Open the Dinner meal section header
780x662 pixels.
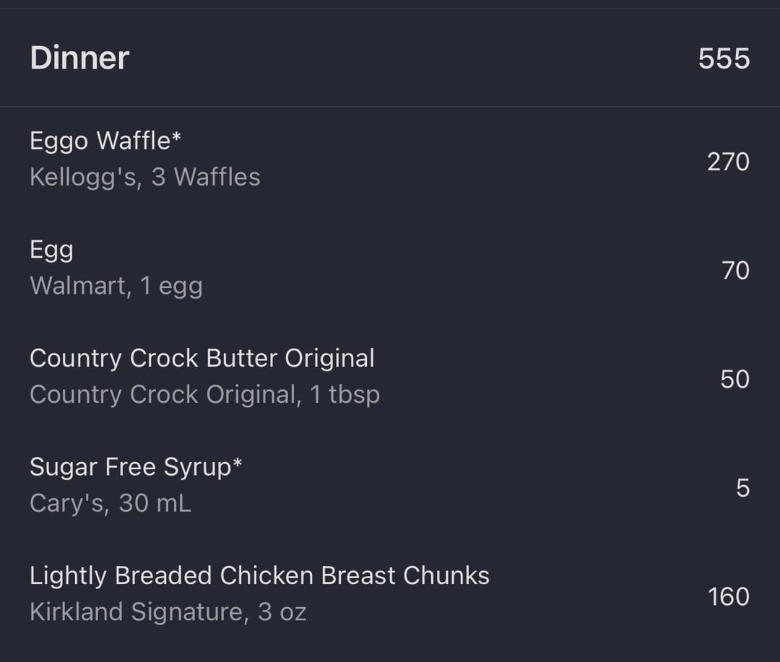coord(390,58)
